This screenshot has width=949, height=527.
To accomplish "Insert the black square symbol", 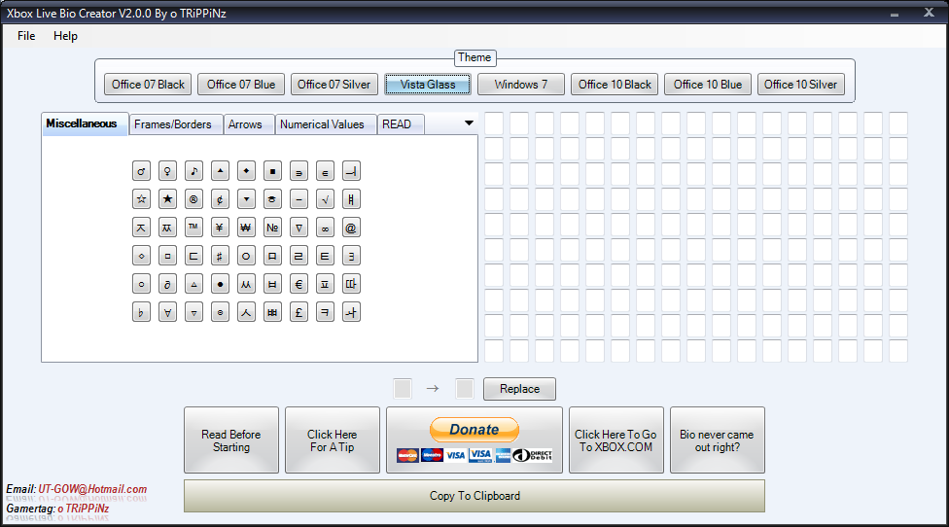I will point(272,171).
